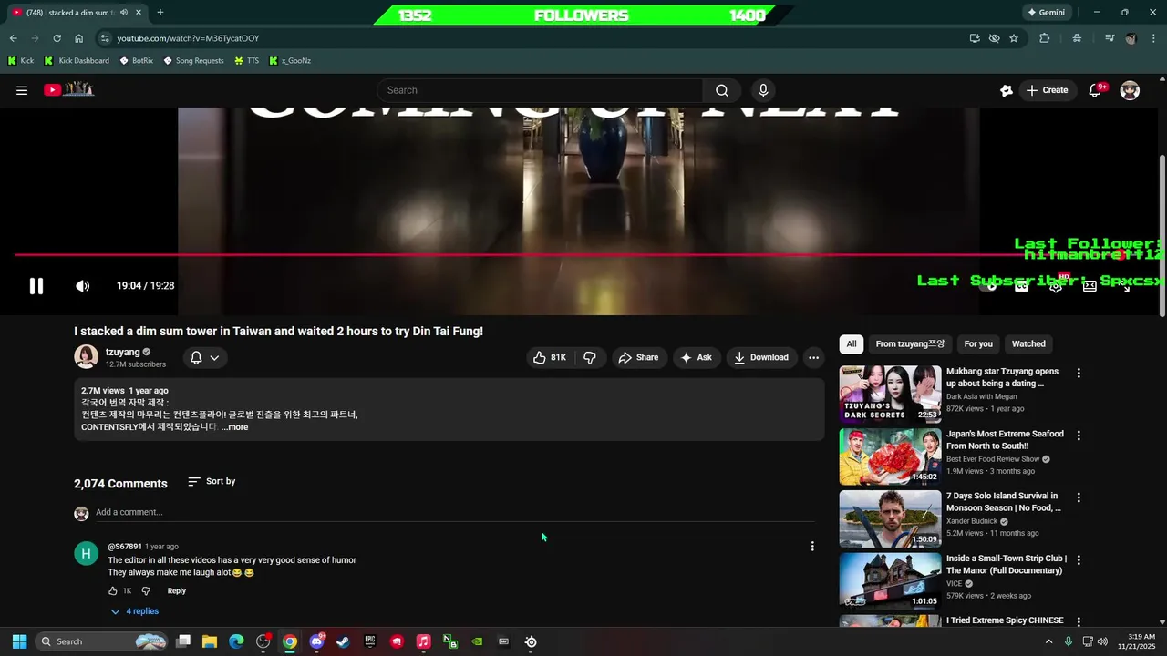The width and height of the screenshot is (1167, 656).
Task: Open action menu for @S67891 comment
Action: tap(812, 547)
